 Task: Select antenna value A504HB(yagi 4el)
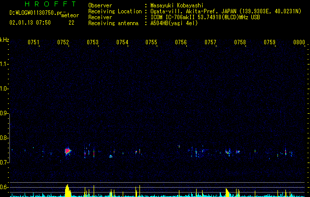tap(174, 23)
